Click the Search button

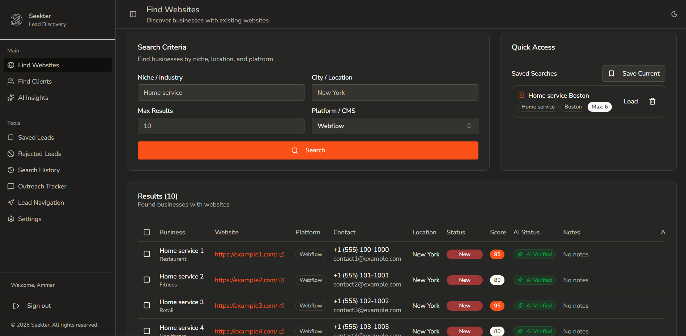click(308, 150)
